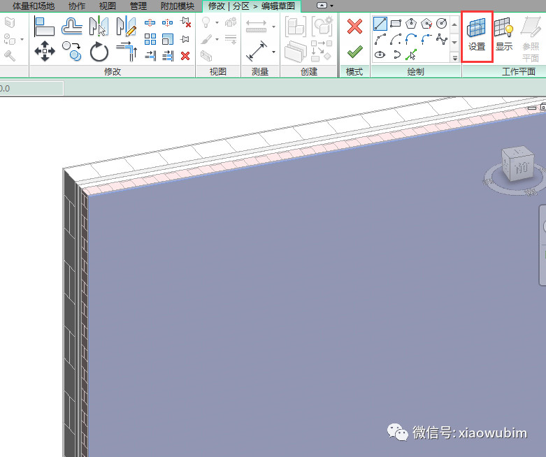Choose Mirror – Draw Axis tool
The image size is (546, 457).
tap(126, 27)
